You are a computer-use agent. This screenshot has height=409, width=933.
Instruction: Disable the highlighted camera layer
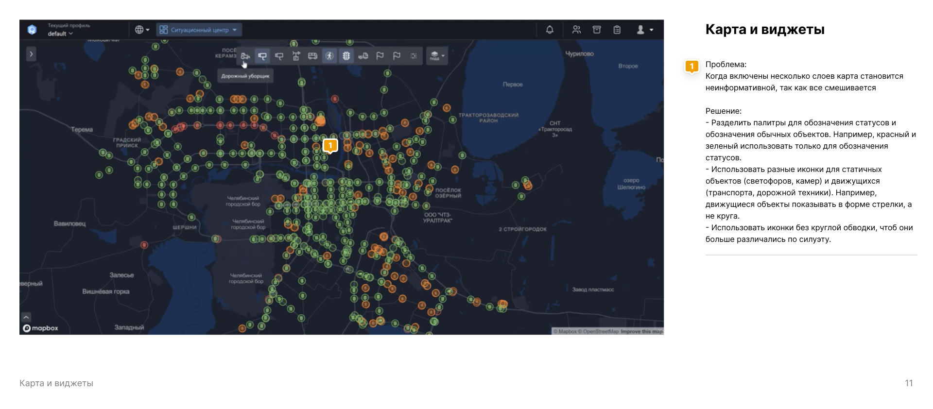pyautogui.click(x=262, y=56)
